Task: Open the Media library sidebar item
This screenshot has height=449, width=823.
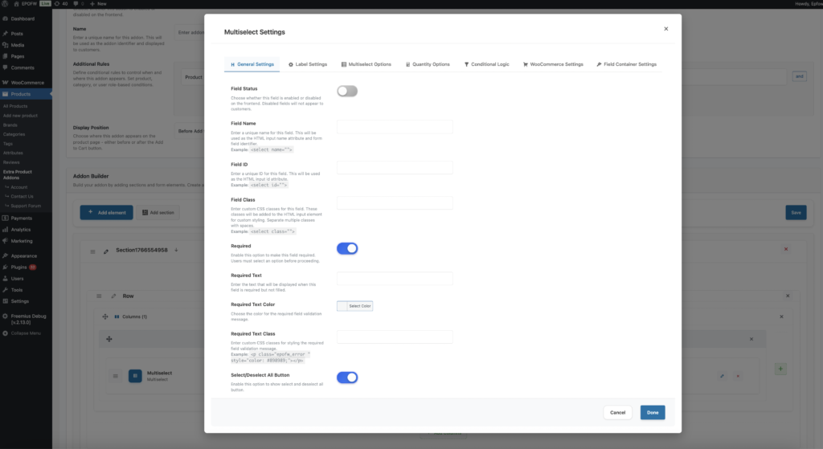Action: [18, 45]
